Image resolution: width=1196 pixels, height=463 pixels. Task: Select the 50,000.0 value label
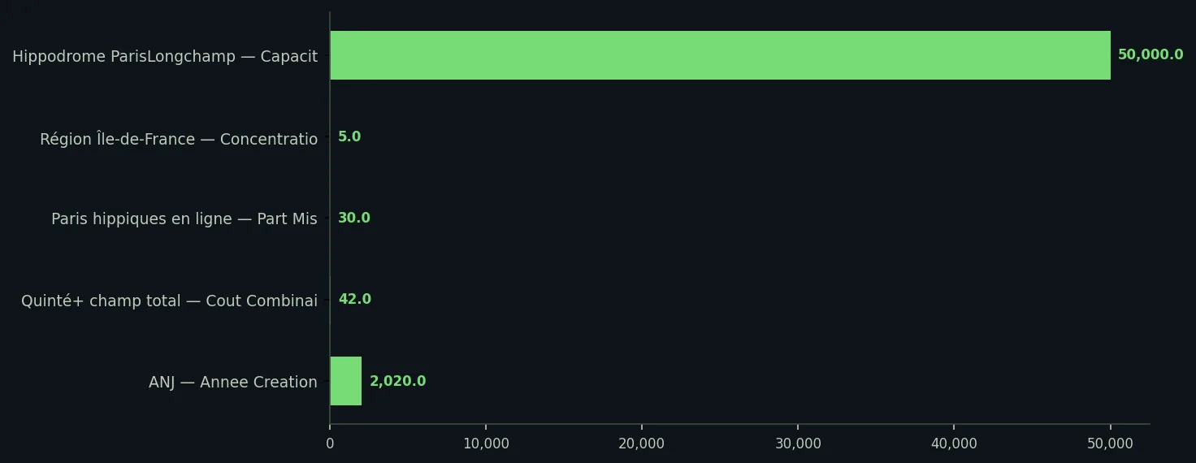click(x=1150, y=55)
